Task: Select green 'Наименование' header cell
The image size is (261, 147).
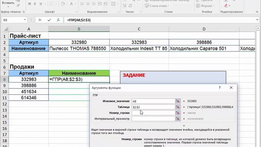Action: coord(79,73)
